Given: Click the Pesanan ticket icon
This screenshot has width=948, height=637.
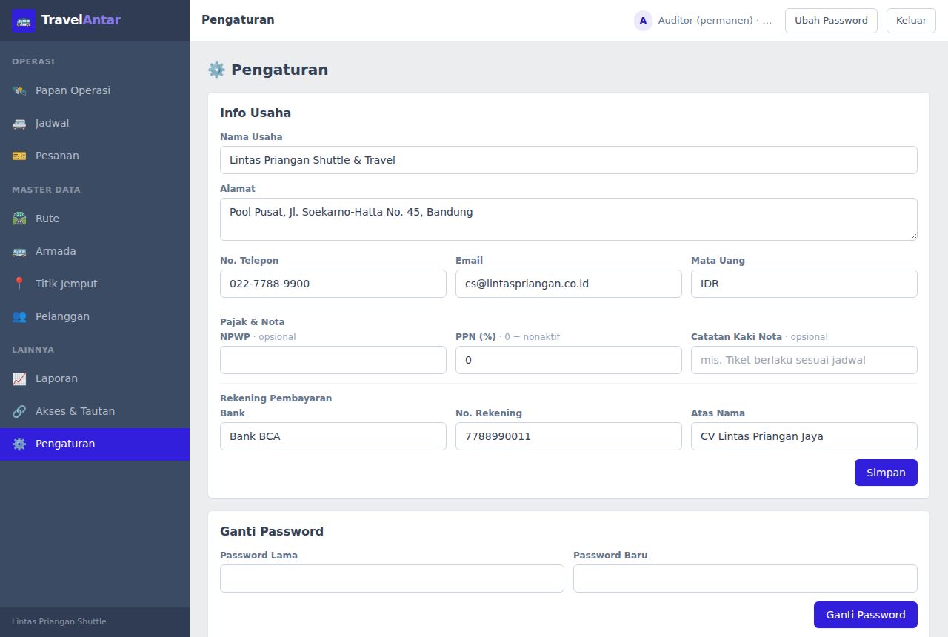Looking at the screenshot, I should (19, 156).
